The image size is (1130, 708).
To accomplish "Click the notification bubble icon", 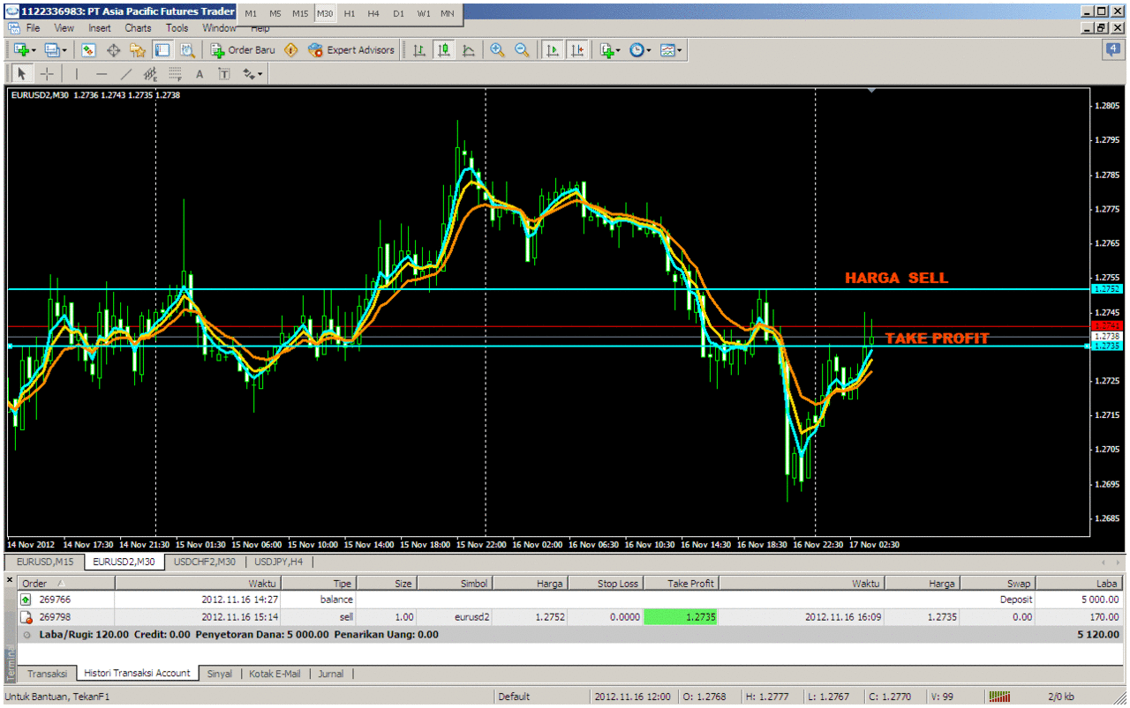I will (x=1112, y=50).
